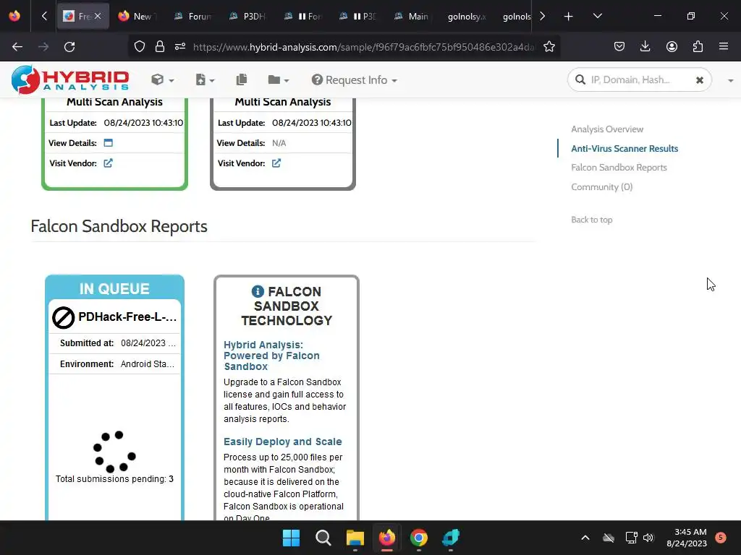Open 'Hybrid Analysis: Powered by Falcon Sandbox' link

click(x=271, y=356)
